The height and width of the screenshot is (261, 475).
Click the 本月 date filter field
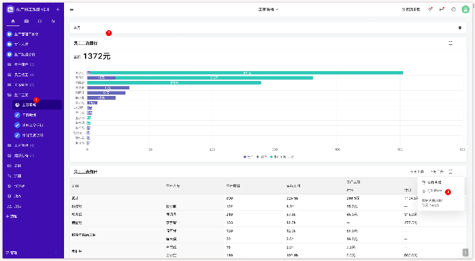(78, 28)
